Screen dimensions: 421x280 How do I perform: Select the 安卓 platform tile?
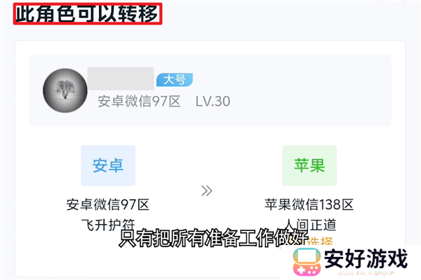[x=108, y=165]
